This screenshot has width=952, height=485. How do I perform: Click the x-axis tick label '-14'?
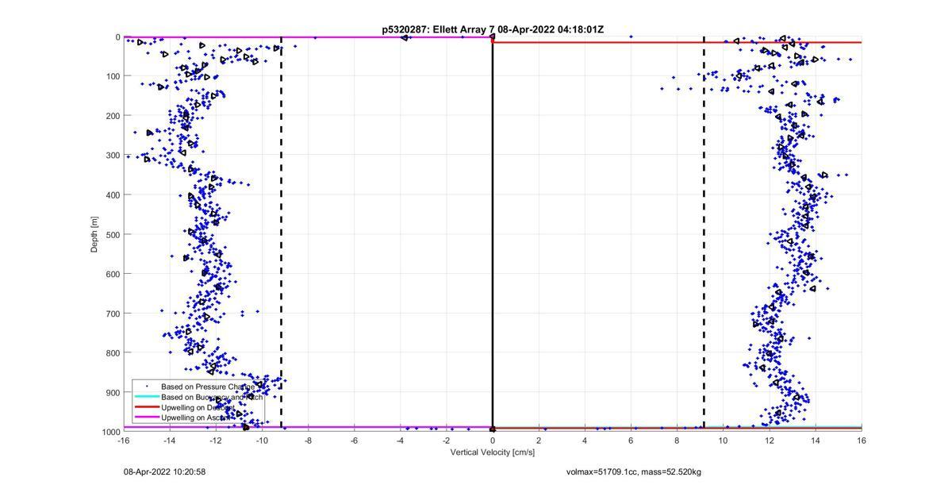point(170,441)
